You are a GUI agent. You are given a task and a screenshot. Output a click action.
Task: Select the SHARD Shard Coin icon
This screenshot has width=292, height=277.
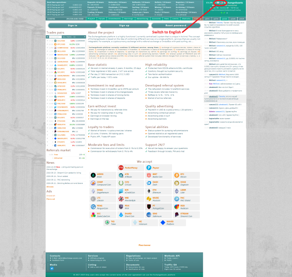(121, 215)
